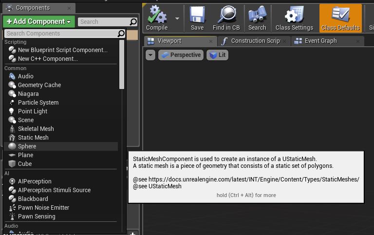
Task: Open the Add Component dropdown
Action: click(x=39, y=22)
